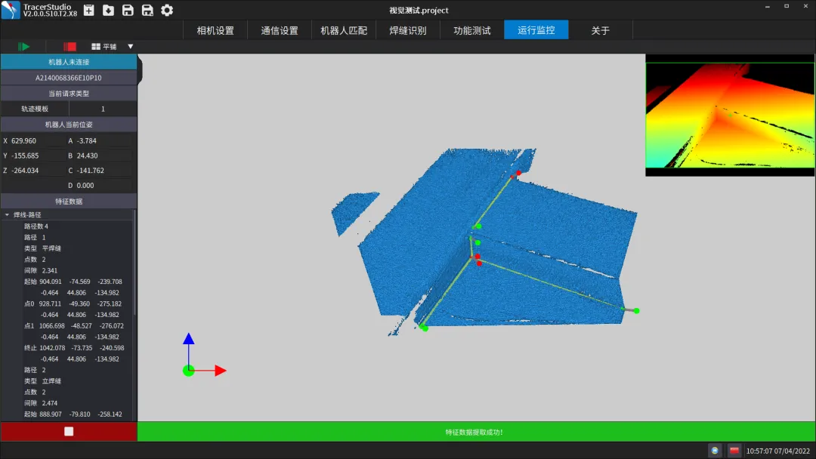Screen dimensions: 816x459
Task: Click the import project folder icon
Action: pyautogui.click(x=108, y=11)
